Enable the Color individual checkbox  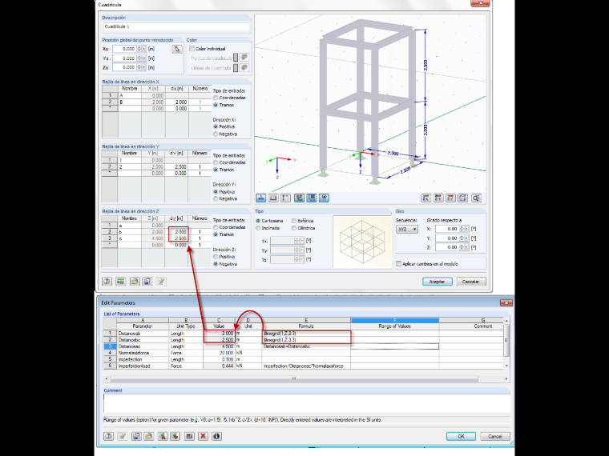pyautogui.click(x=192, y=49)
